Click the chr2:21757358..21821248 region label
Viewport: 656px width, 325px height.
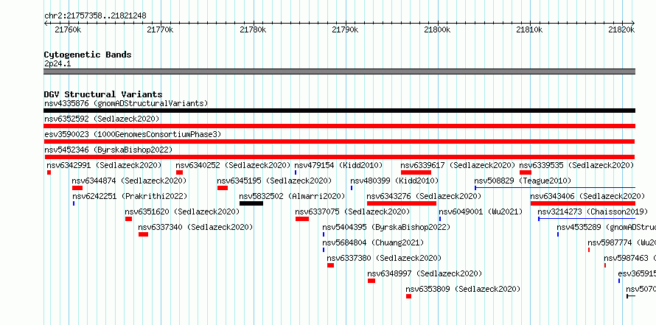pos(95,16)
